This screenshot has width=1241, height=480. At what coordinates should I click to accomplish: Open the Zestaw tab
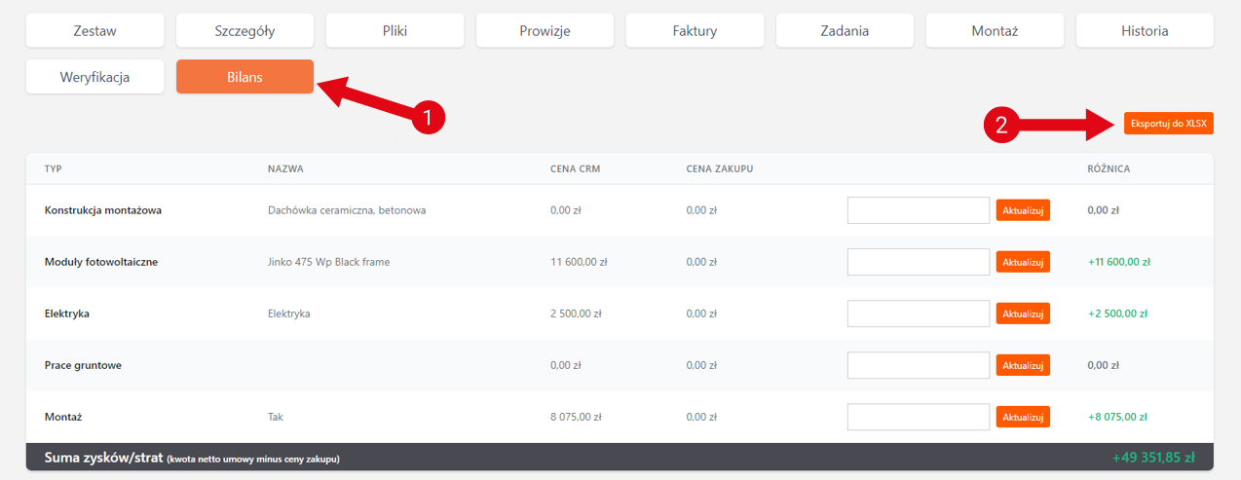pyautogui.click(x=94, y=30)
